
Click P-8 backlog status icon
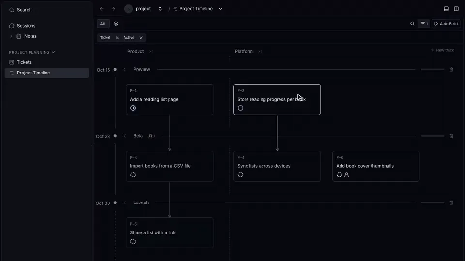pyautogui.click(x=339, y=175)
